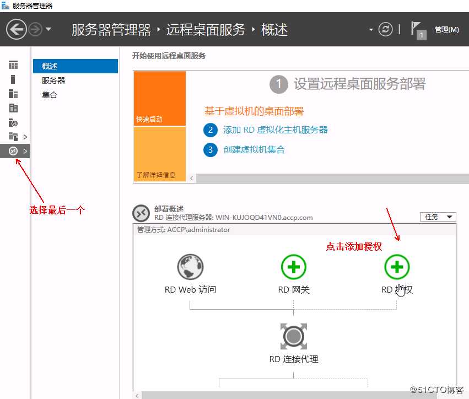The width and height of the screenshot is (469, 399).
Task: Click the 了解详细信息 tile
Action: pyautogui.click(x=160, y=154)
